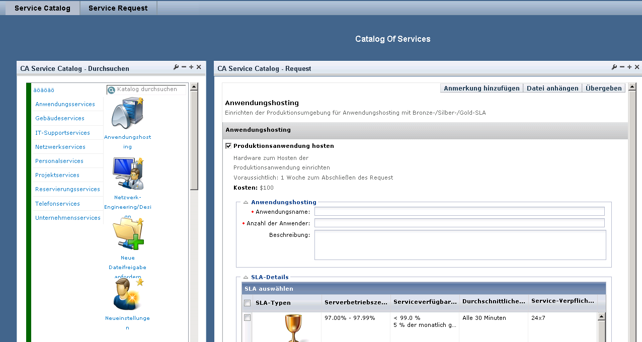Open Personalservices category
Viewport: 642px width, 342px height.
pyautogui.click(x=59, y=161)
